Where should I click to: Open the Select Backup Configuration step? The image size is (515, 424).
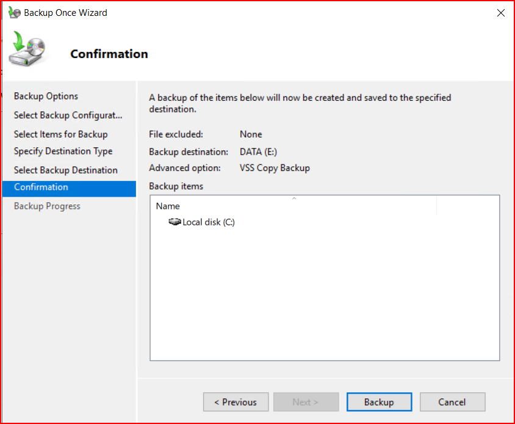(x=68, y=115)
